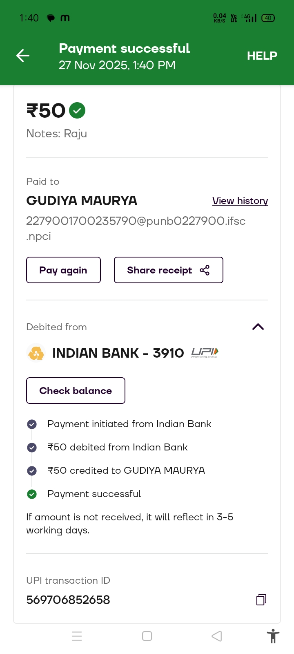
Task: Copy the UPI transaction ID
Action: [261, 600]
